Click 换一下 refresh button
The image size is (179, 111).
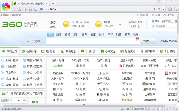[37, 102]
